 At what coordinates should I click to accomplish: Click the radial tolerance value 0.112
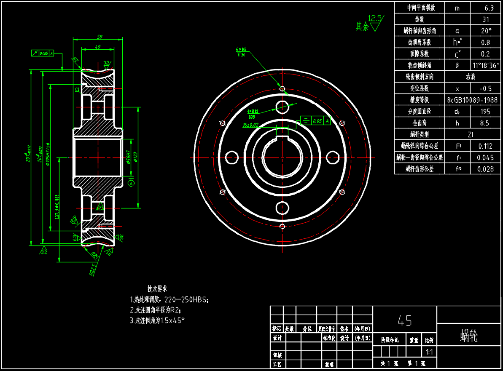(x=485, y=147)
